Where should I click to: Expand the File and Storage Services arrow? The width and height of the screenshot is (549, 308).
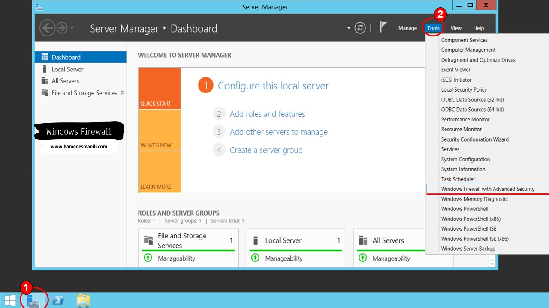tap(123, 92)
